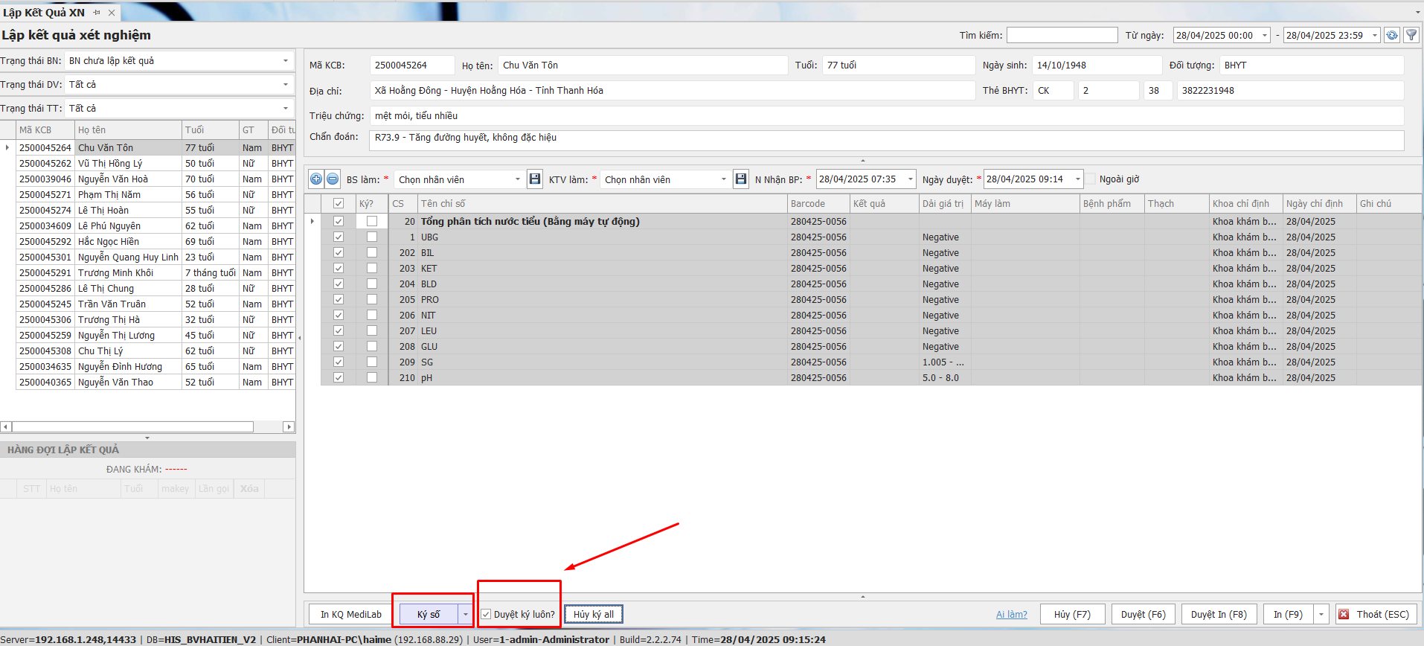Viewport: 1424px width, 646px height.
Task: Click the red icon on Thoát (ESC)
Action: coord(1344,615)
